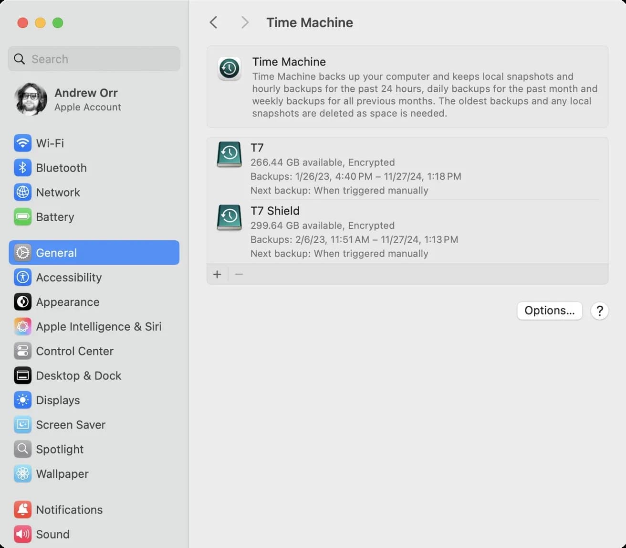Click the T7 backup disk icon
Image resolution: width=626 pixels, height=548 pixels.
[229, 154]
